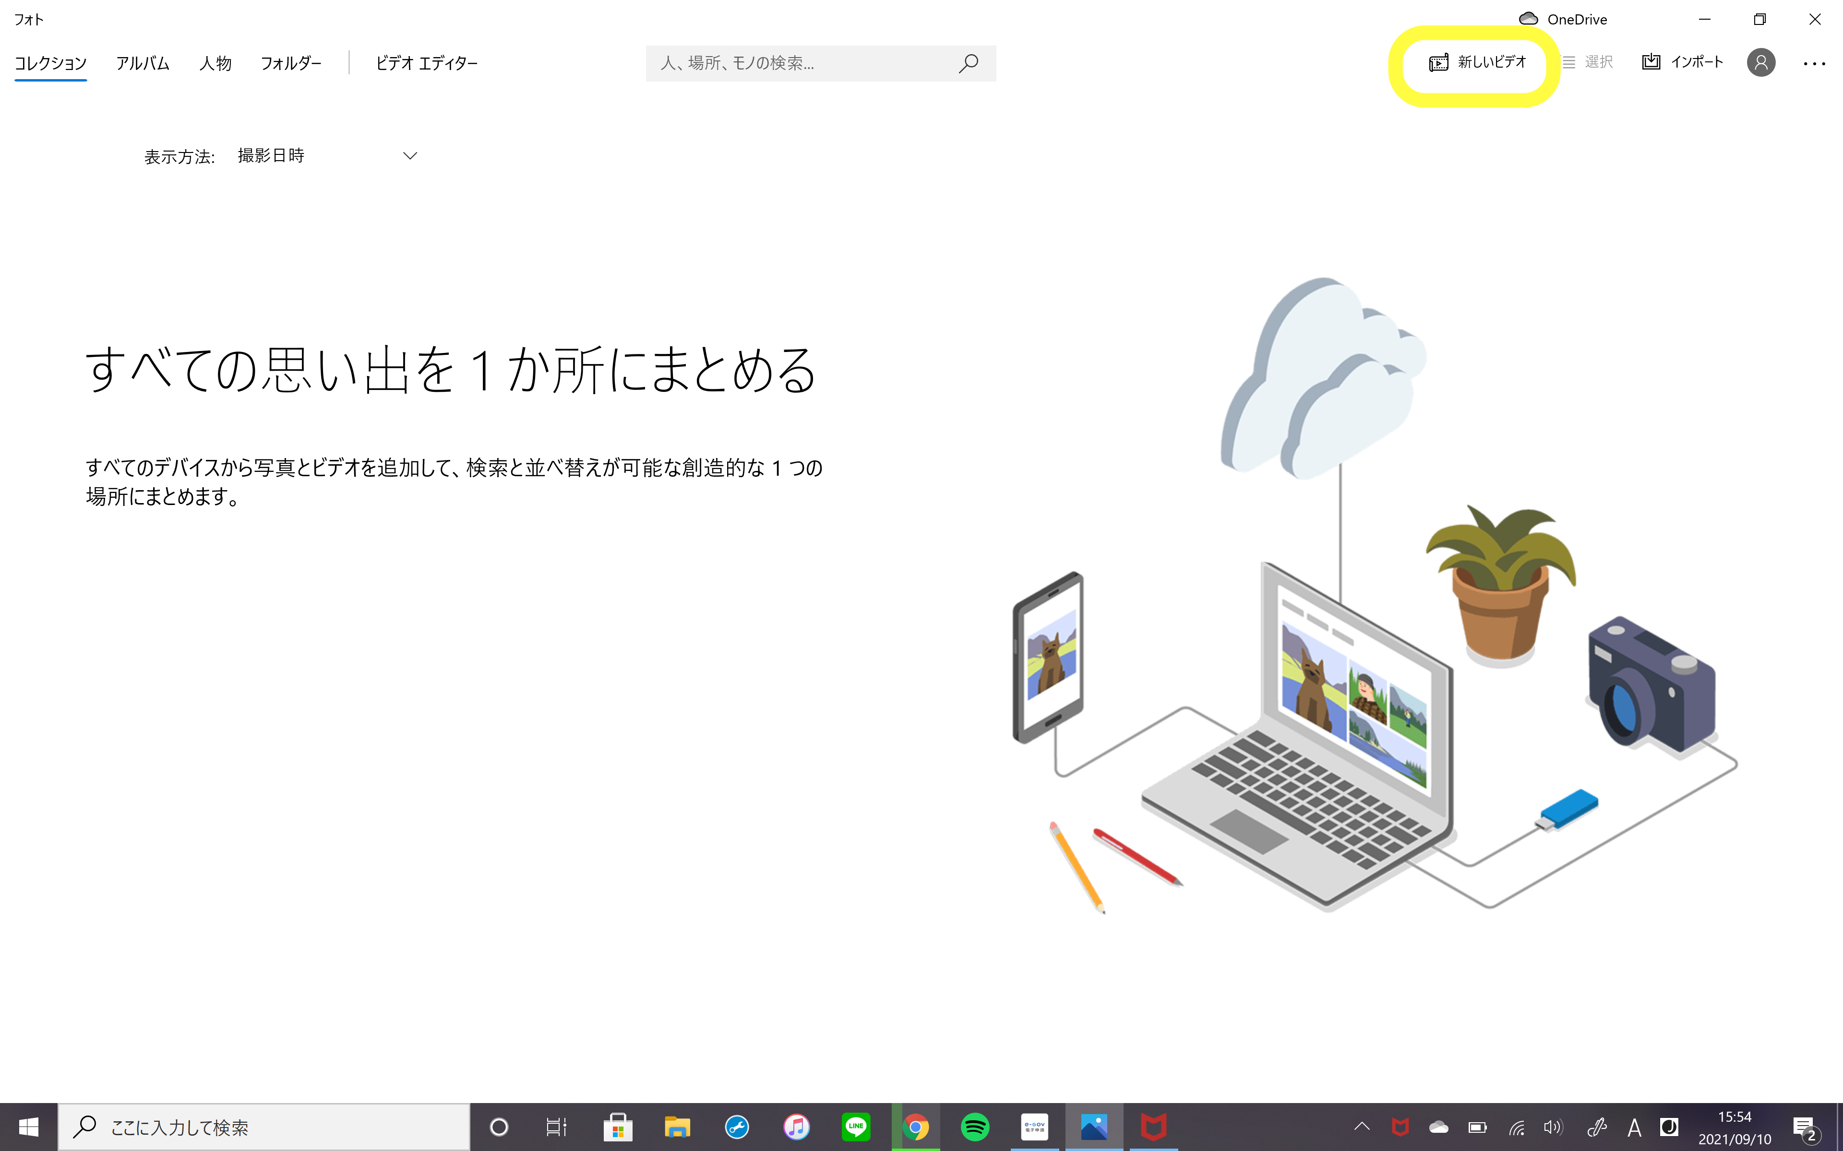Open the account profile icon

click(x=1761, y=62)
